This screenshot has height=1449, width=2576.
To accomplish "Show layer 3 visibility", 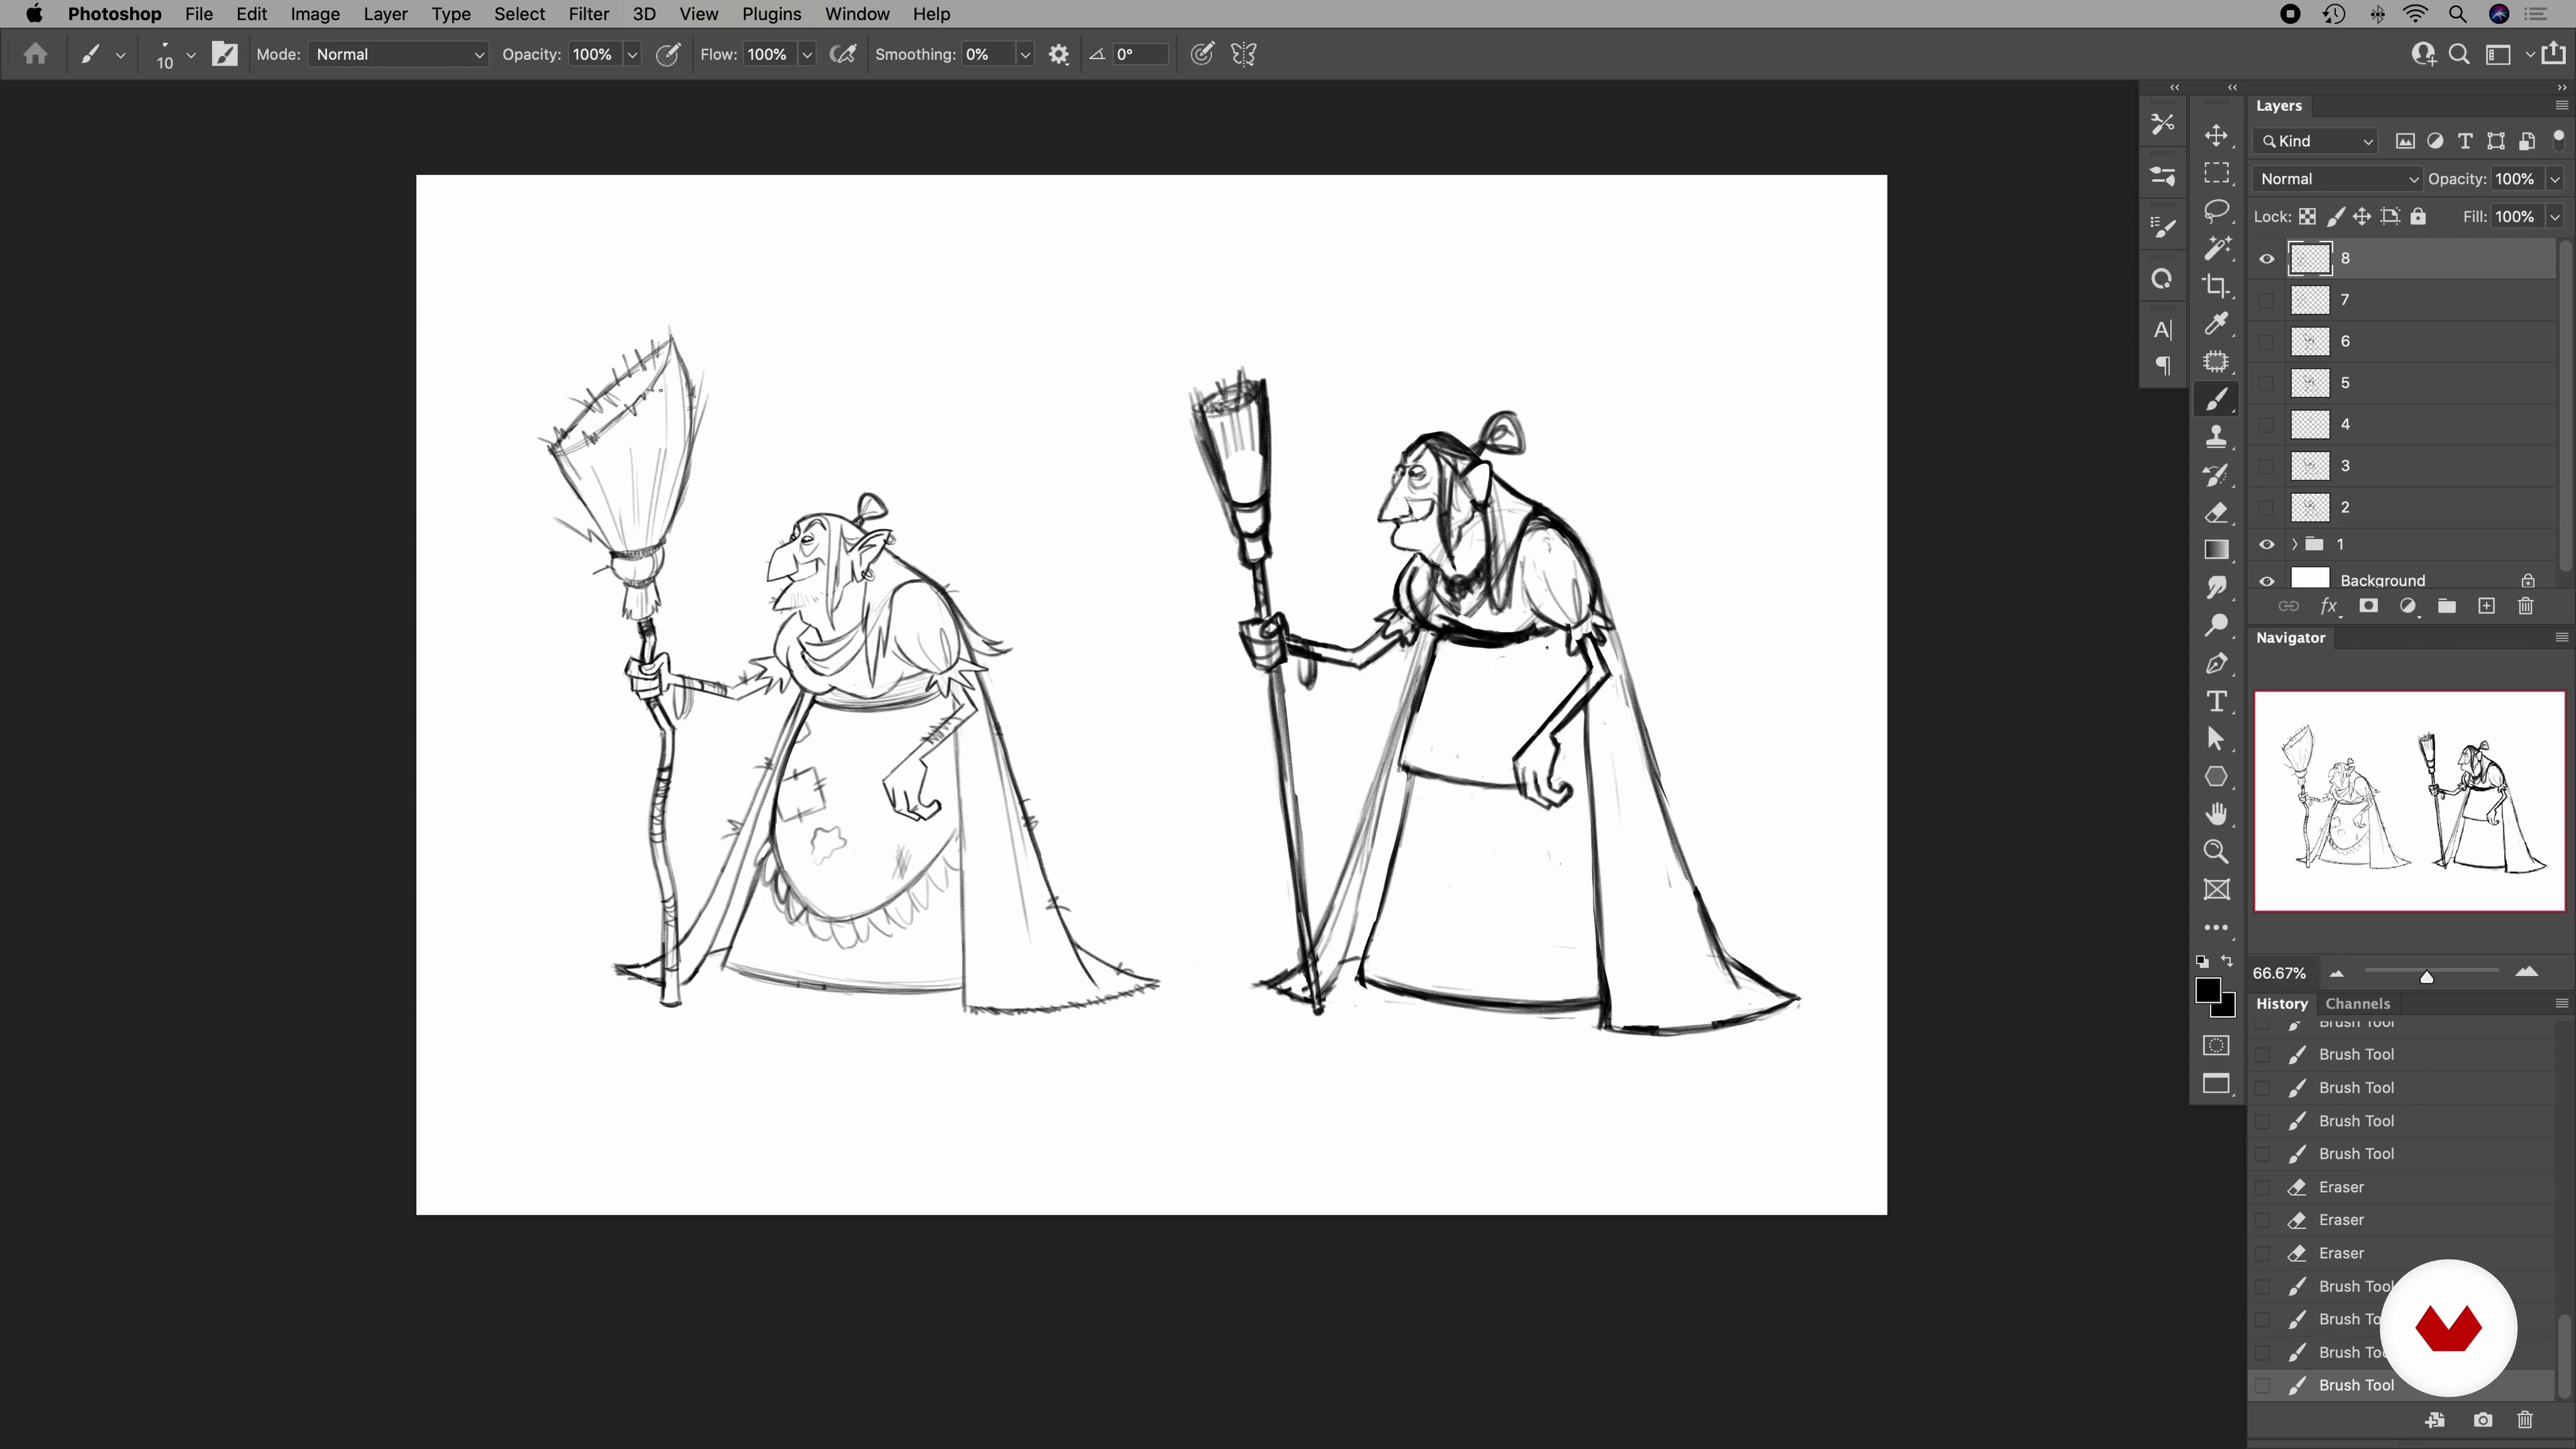I will (x=2266, y=466).
